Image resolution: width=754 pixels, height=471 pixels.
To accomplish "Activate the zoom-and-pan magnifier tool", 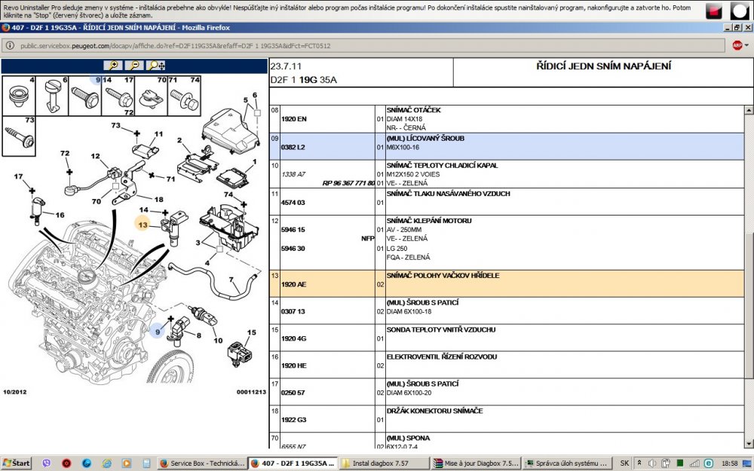I will click(x=156, y=66).
